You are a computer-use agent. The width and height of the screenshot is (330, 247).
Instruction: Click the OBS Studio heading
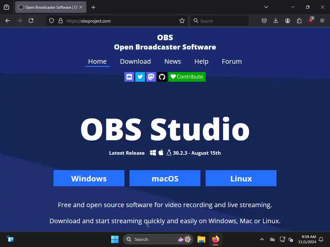[165, 129]
